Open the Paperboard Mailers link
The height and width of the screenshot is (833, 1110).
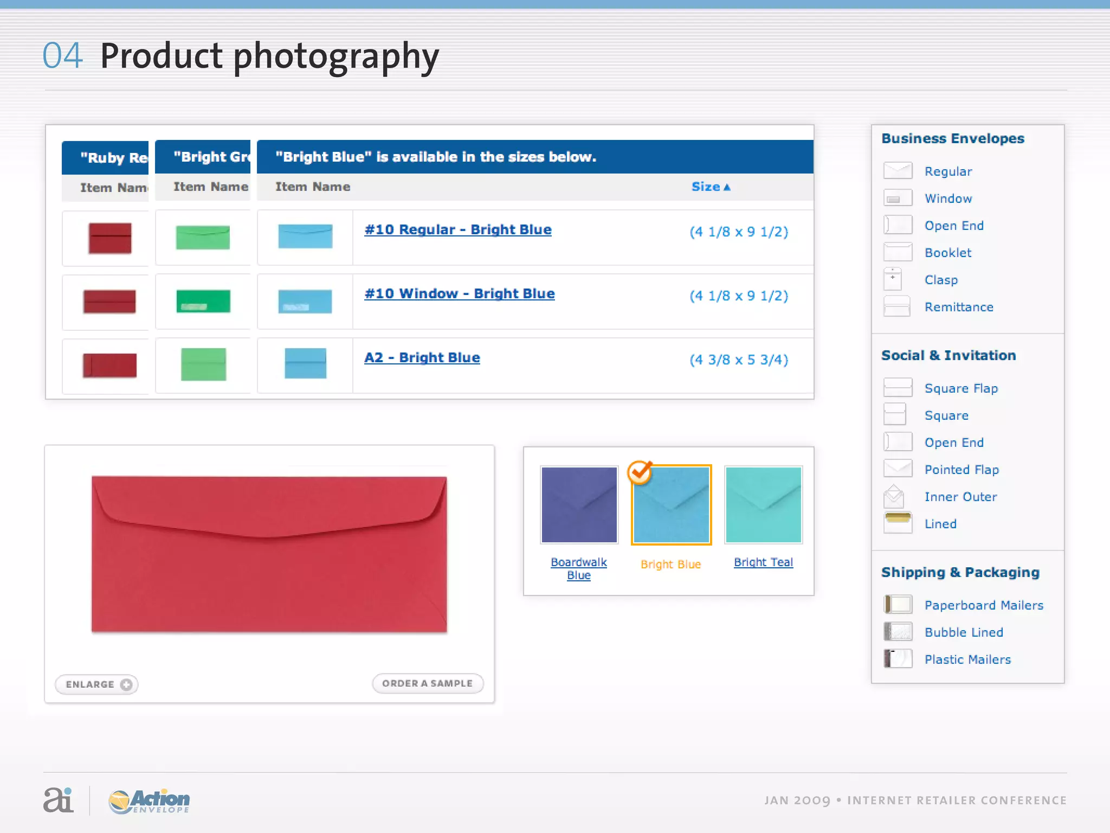point(984,605)
